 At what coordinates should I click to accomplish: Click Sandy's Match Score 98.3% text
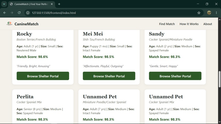(165, 57)
